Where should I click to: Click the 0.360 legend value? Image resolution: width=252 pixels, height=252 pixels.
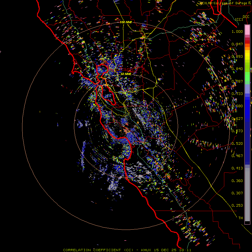click(x=237, y=181)
